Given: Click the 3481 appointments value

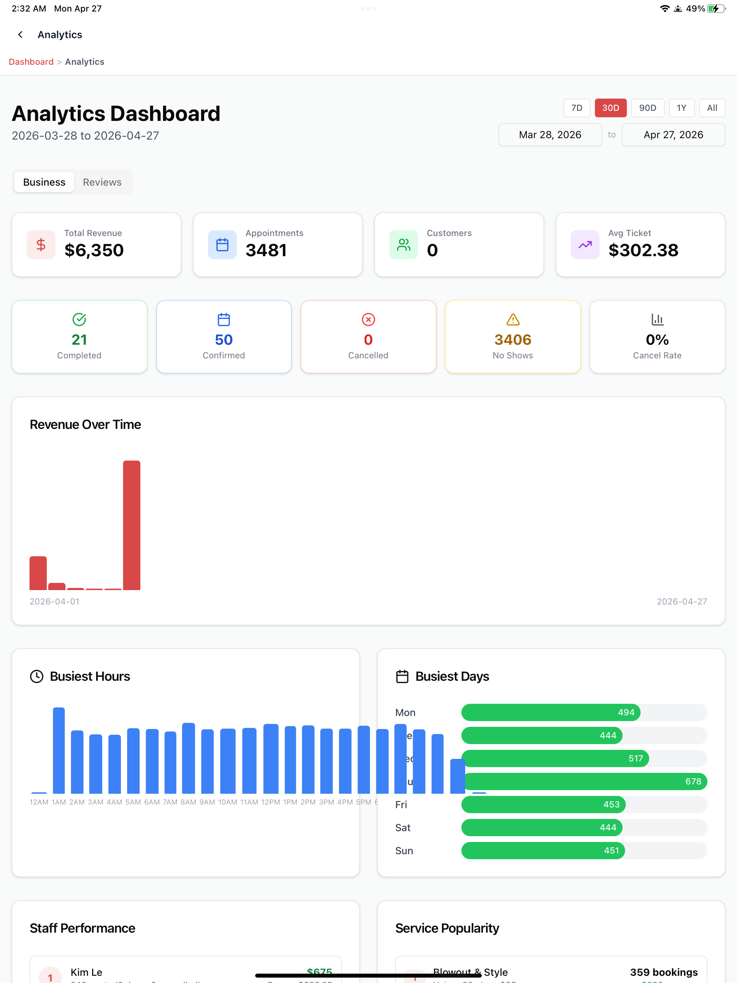Looking at the screenshot, I should [x=266, y=250].
